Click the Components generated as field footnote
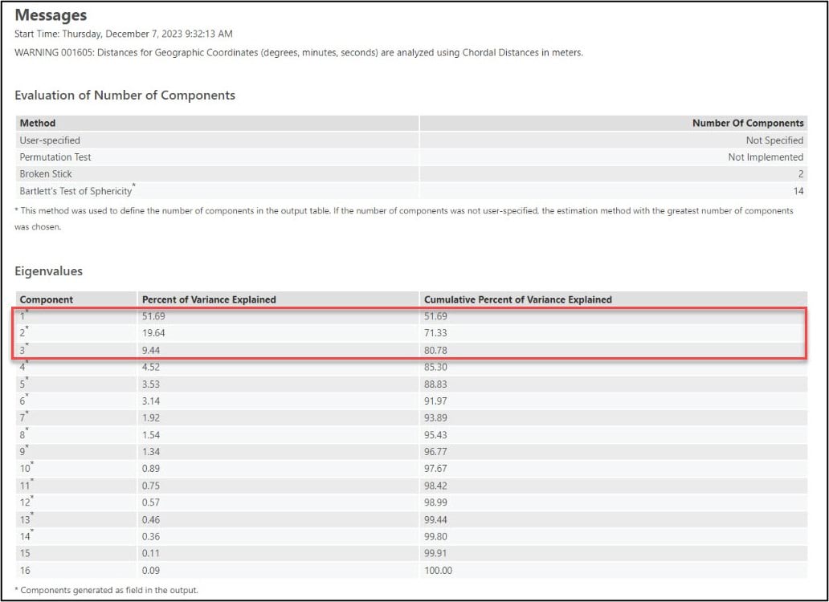 tap(106, 590)
